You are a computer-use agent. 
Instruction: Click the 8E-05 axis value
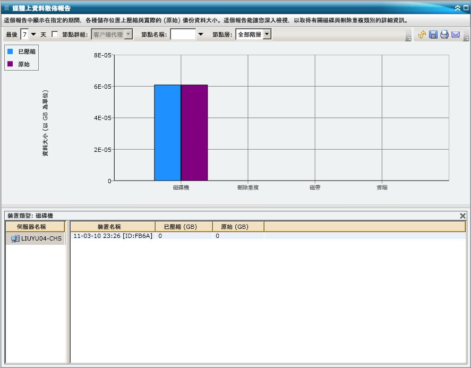tap(102, 55)
